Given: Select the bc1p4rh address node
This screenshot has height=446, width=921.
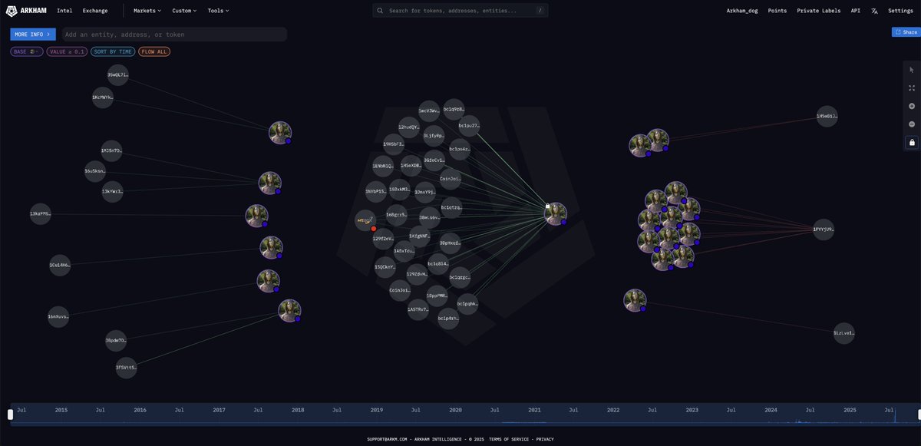Looking at the screenshot, I should click(x=448, y=319).
